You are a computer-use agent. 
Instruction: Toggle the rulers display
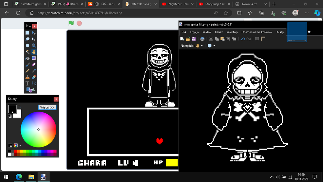tap(263, 38)
